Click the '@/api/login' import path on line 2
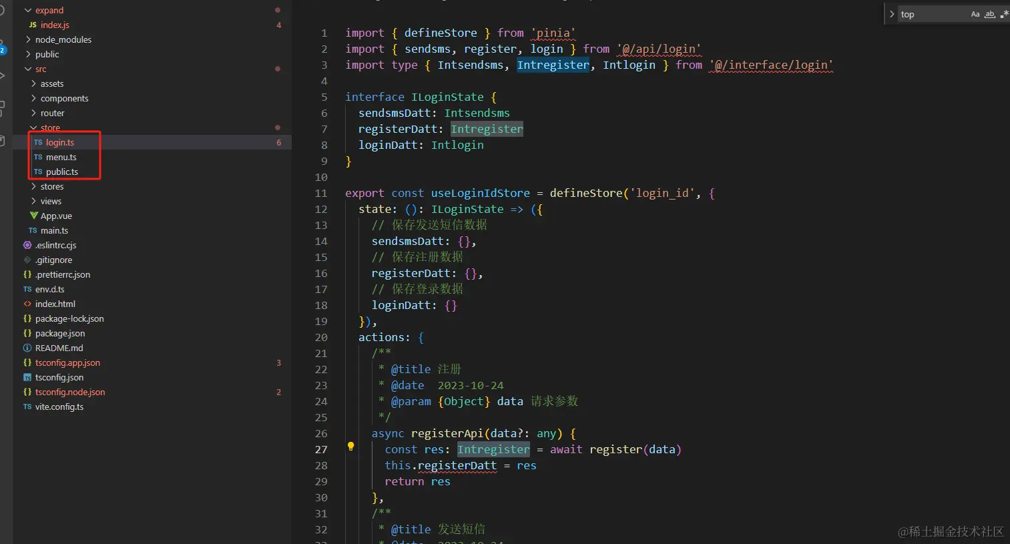 click(659, 49)
